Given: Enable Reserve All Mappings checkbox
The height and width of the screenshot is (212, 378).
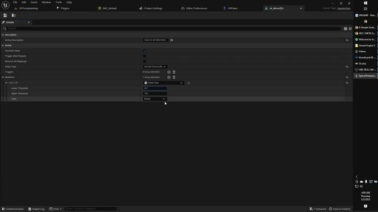Looking at the screenshot, I should pyautogui.click(x=144, y=61).
